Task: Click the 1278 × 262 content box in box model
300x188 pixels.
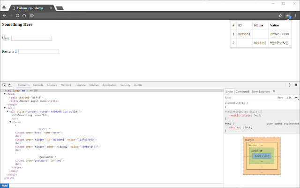Action: tap(262, 156)
